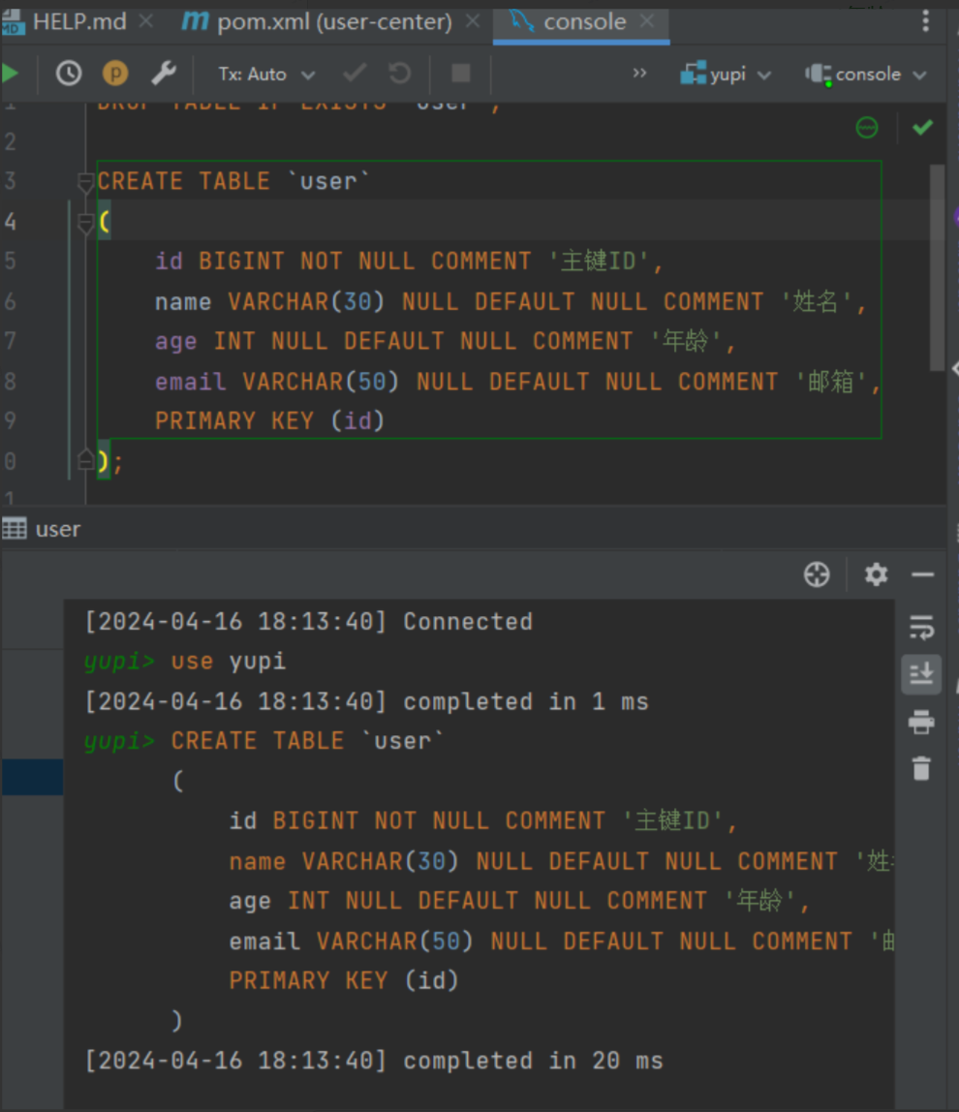Toggle soft-wrap in the output panel
Viewport: 959px width, 1112px height.
coord(921,627)
